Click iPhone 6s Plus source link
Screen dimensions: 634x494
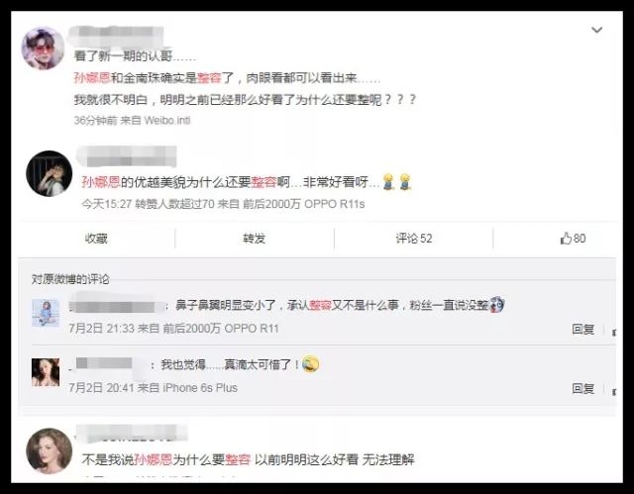point(200,388)
